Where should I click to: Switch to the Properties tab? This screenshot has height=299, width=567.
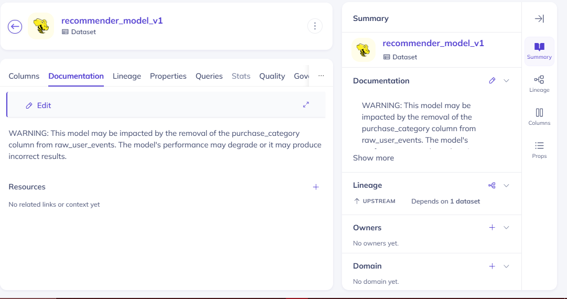point(168,76)
